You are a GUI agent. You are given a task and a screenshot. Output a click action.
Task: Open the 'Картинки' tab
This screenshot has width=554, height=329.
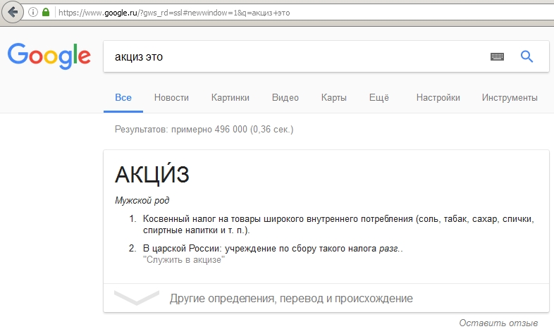point(230,98)
